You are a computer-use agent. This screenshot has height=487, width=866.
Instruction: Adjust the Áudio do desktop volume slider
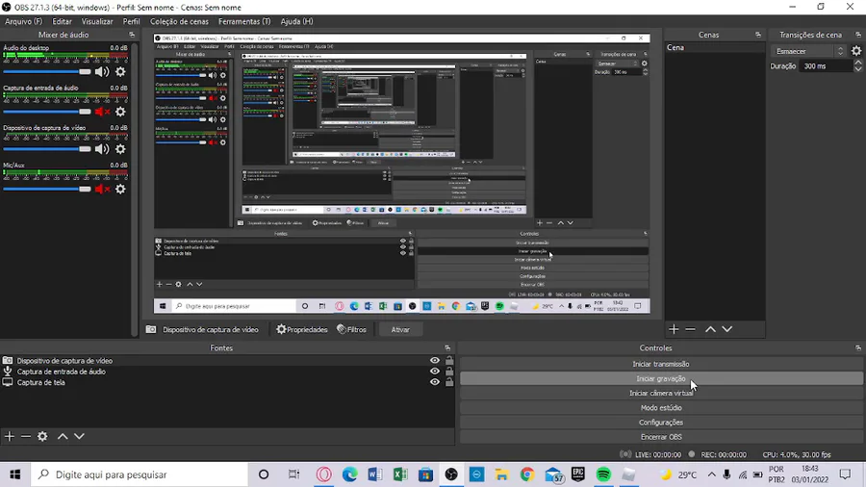[x=47, y=72]
